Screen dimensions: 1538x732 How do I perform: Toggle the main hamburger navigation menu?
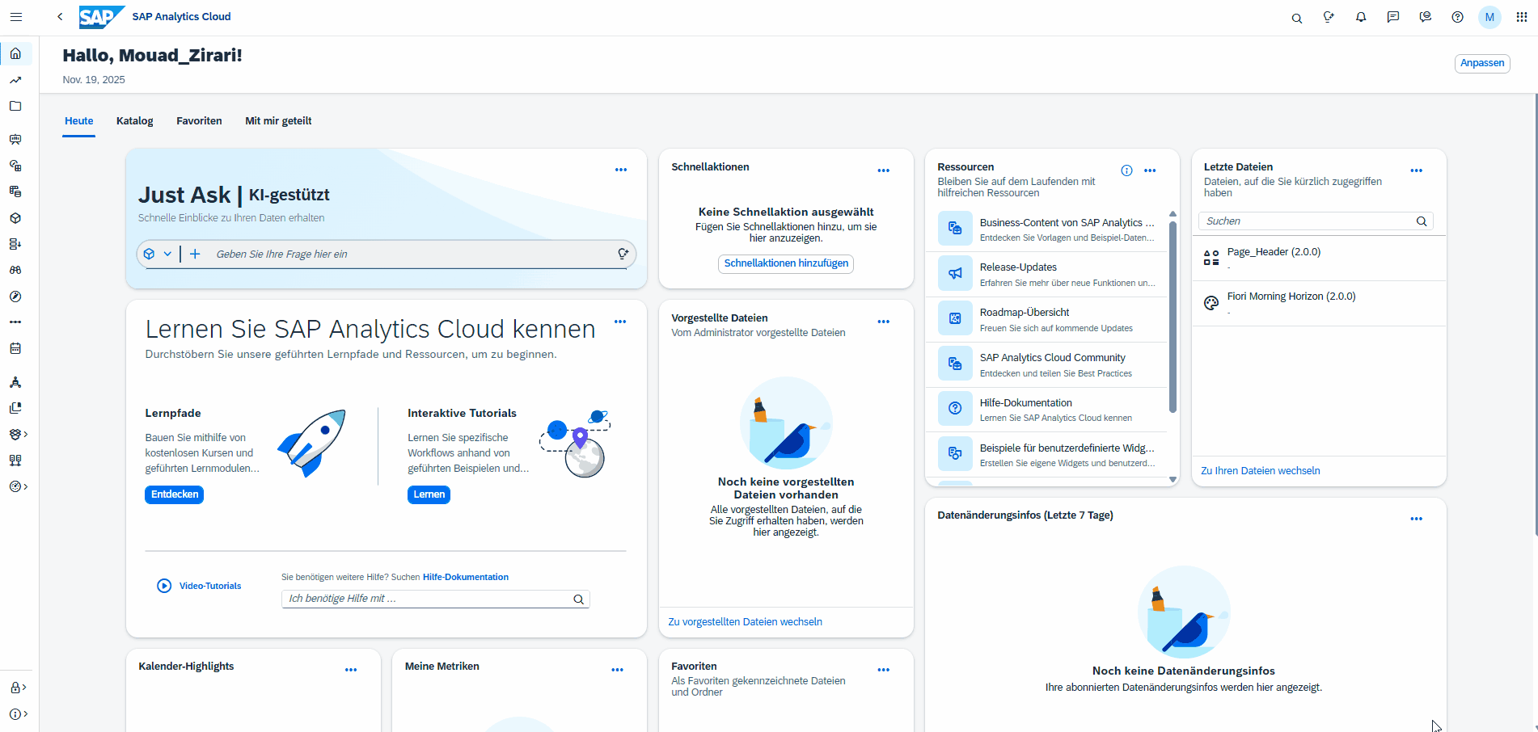pos(16,17)
